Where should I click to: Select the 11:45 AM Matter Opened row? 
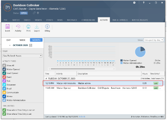pos(104,88)
